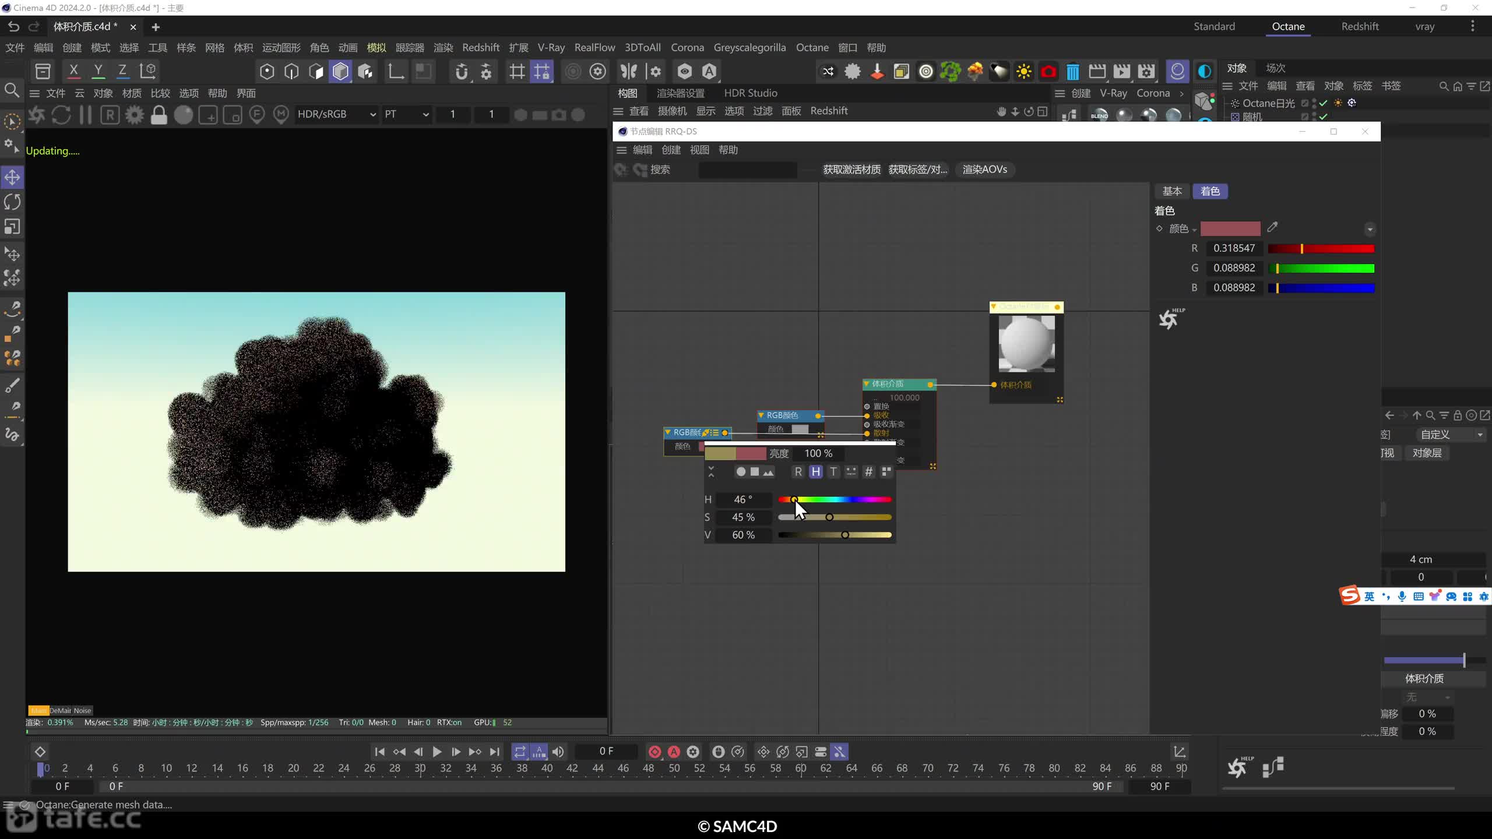Screen dimensions: 1492x839
Task: Click the red Octane camera toolbar icon
Action: pyautogui.click(x=1048, y=72)
